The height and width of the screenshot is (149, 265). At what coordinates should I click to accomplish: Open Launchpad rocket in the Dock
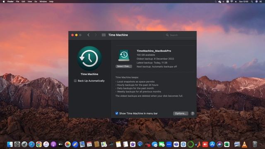(24, 144)
